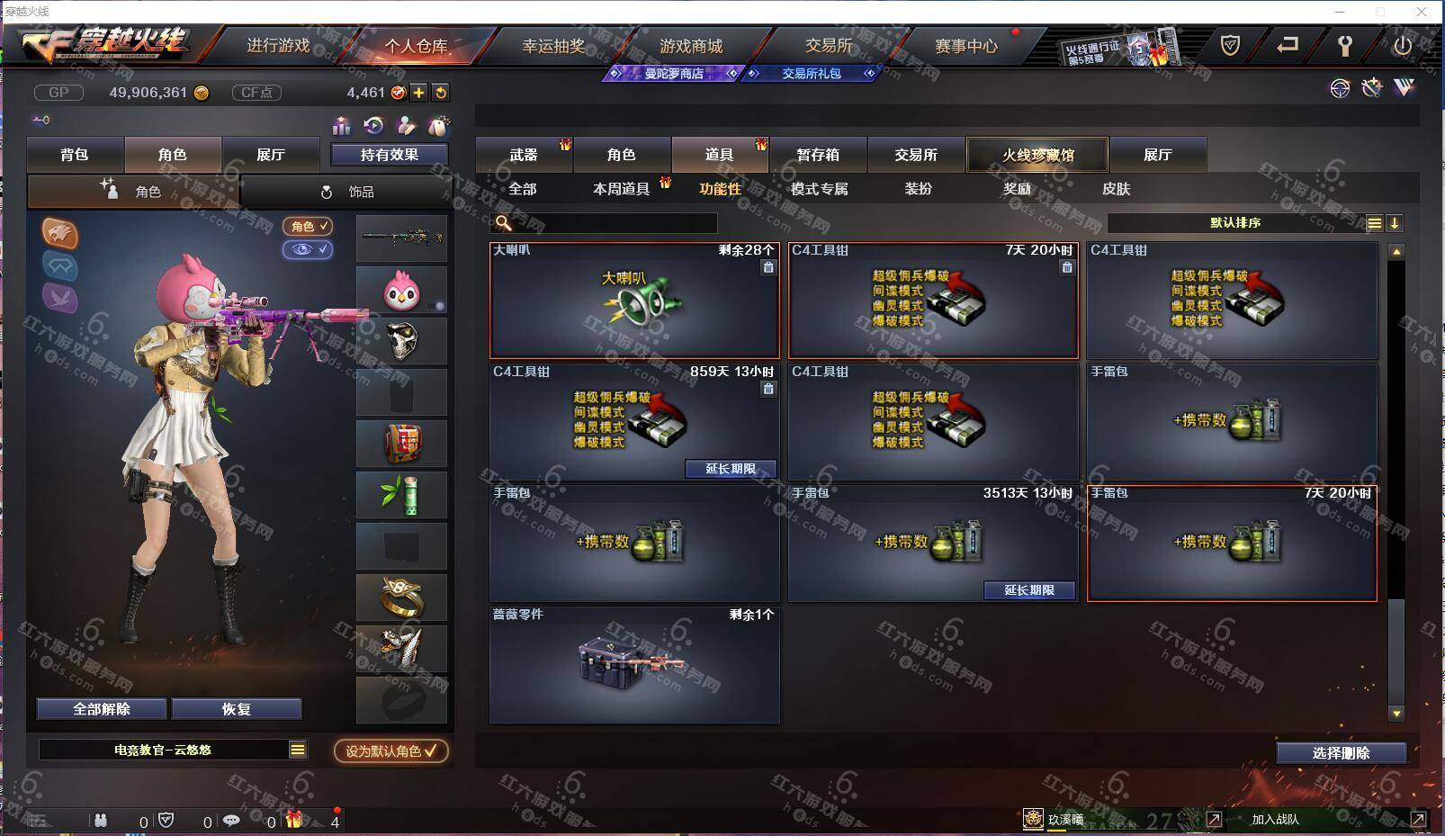Open the ranking podium icon
Viewport: 1445px width, 836px height.
pos(341,126)
